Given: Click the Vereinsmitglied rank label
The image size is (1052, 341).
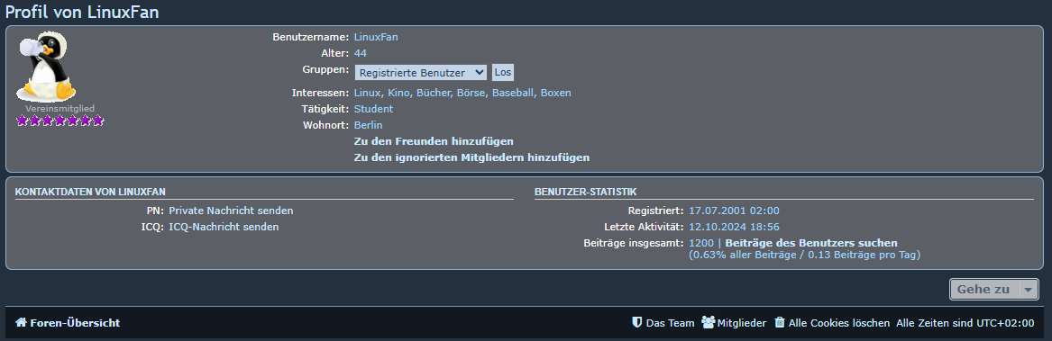Looking at the screenshot, I should point(59,108).
